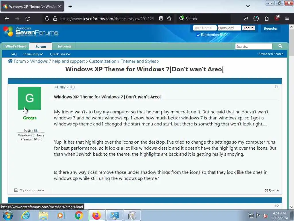The height and width of the screenshot is (221, 294).
Task: Open the FAQ menu item
Action: [x=14, y=54]
